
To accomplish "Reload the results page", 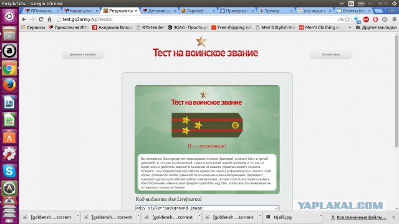I will click(x=41, y=19).
